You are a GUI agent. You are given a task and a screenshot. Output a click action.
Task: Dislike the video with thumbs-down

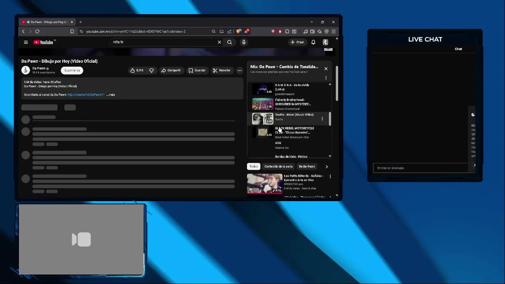click(151, 70)
